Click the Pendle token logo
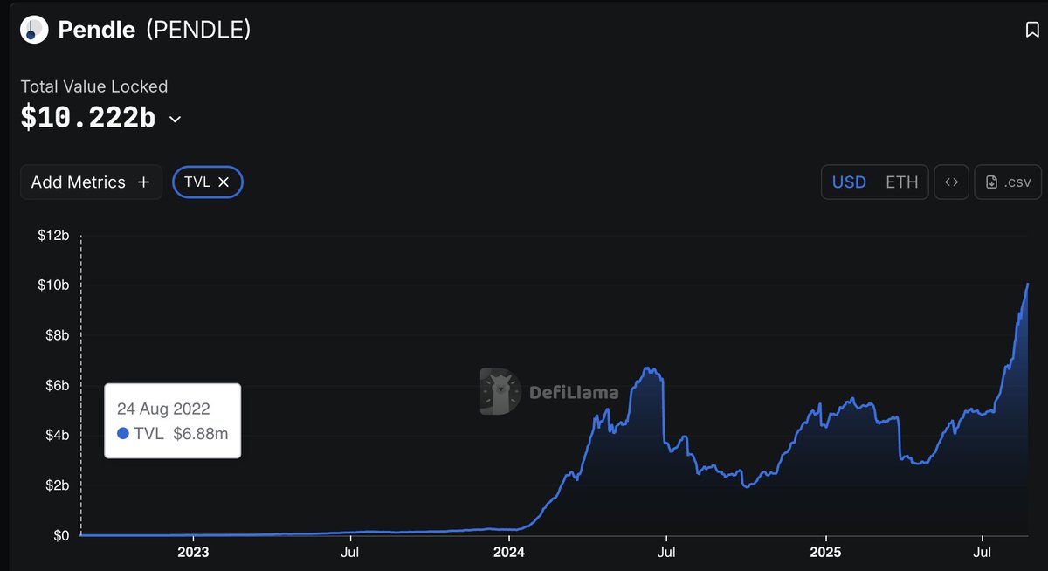The height and width of the screenshot is (571, 1048). pyautogui.click(x=33, y=30)
